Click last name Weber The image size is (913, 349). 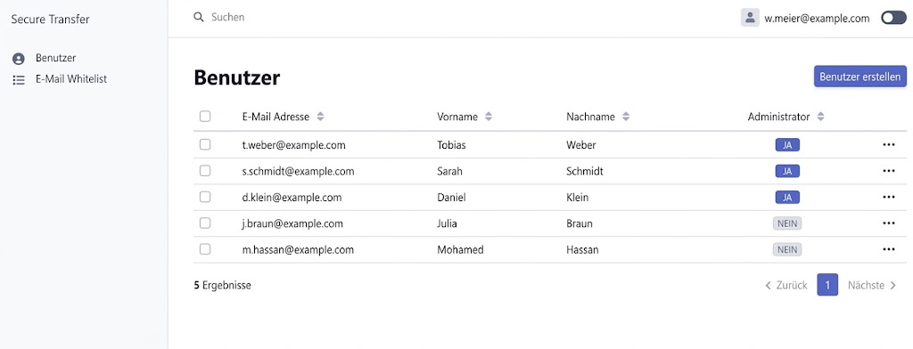tap(581, 145)
